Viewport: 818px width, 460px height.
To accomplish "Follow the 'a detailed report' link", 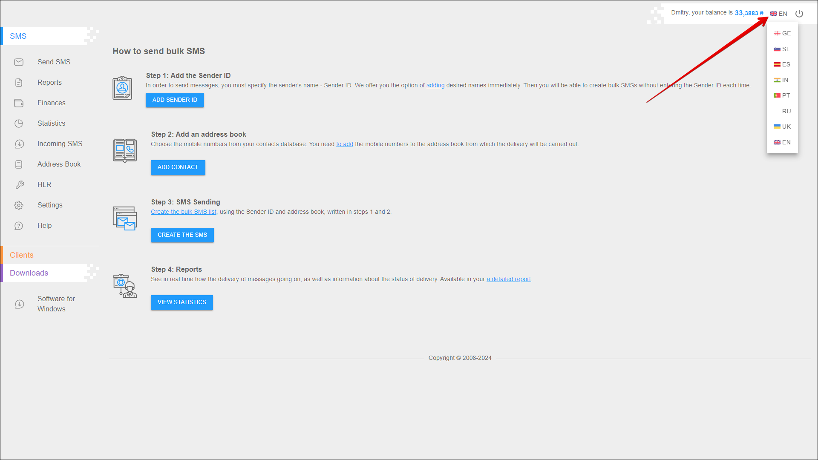I will coord(509,279).
